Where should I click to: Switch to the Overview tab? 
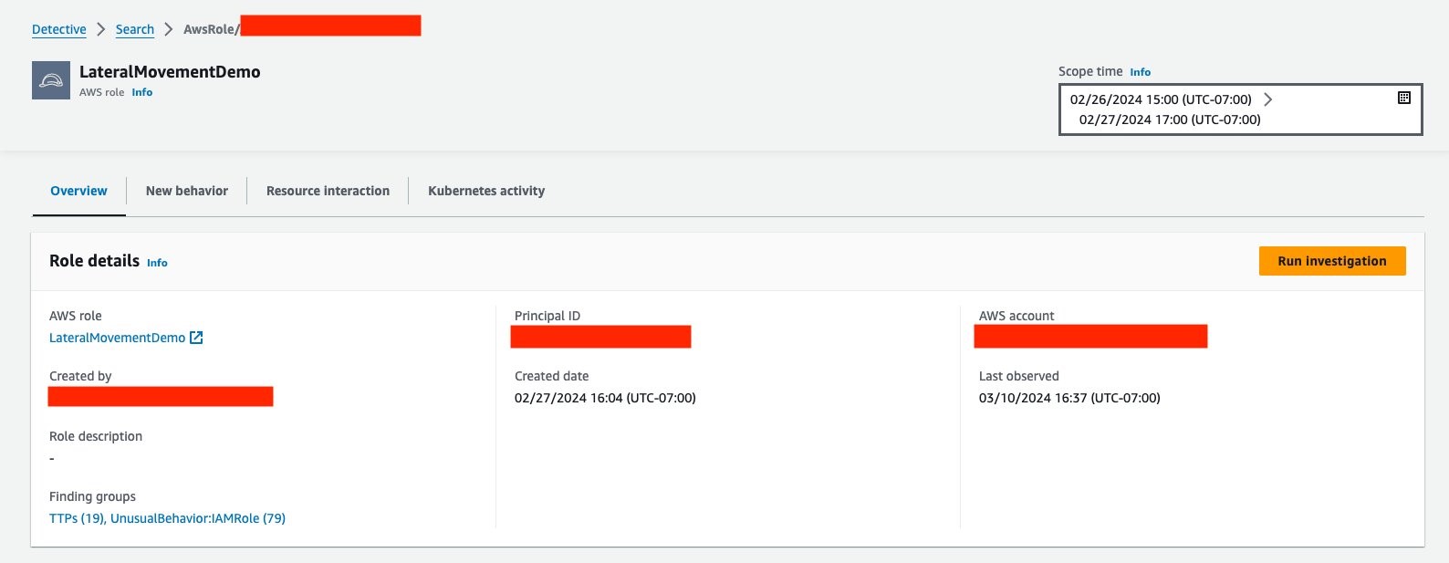pyautogui.click(x=78, y=191)
